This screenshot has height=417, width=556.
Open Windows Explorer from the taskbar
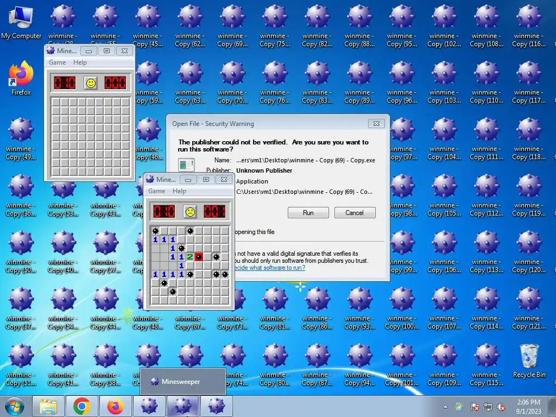point(48,406)
